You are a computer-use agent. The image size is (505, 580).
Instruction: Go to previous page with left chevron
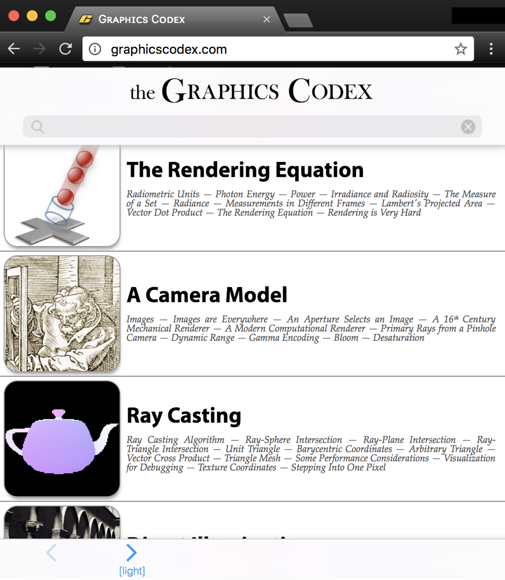click(x=51, y=552)
